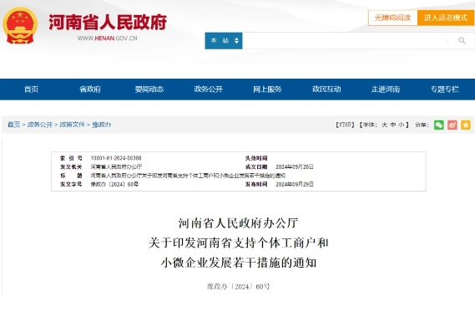This screenshot has height=322, width=475.
Task: Go to the 要闻动态 section
Action: click(149, 89)
